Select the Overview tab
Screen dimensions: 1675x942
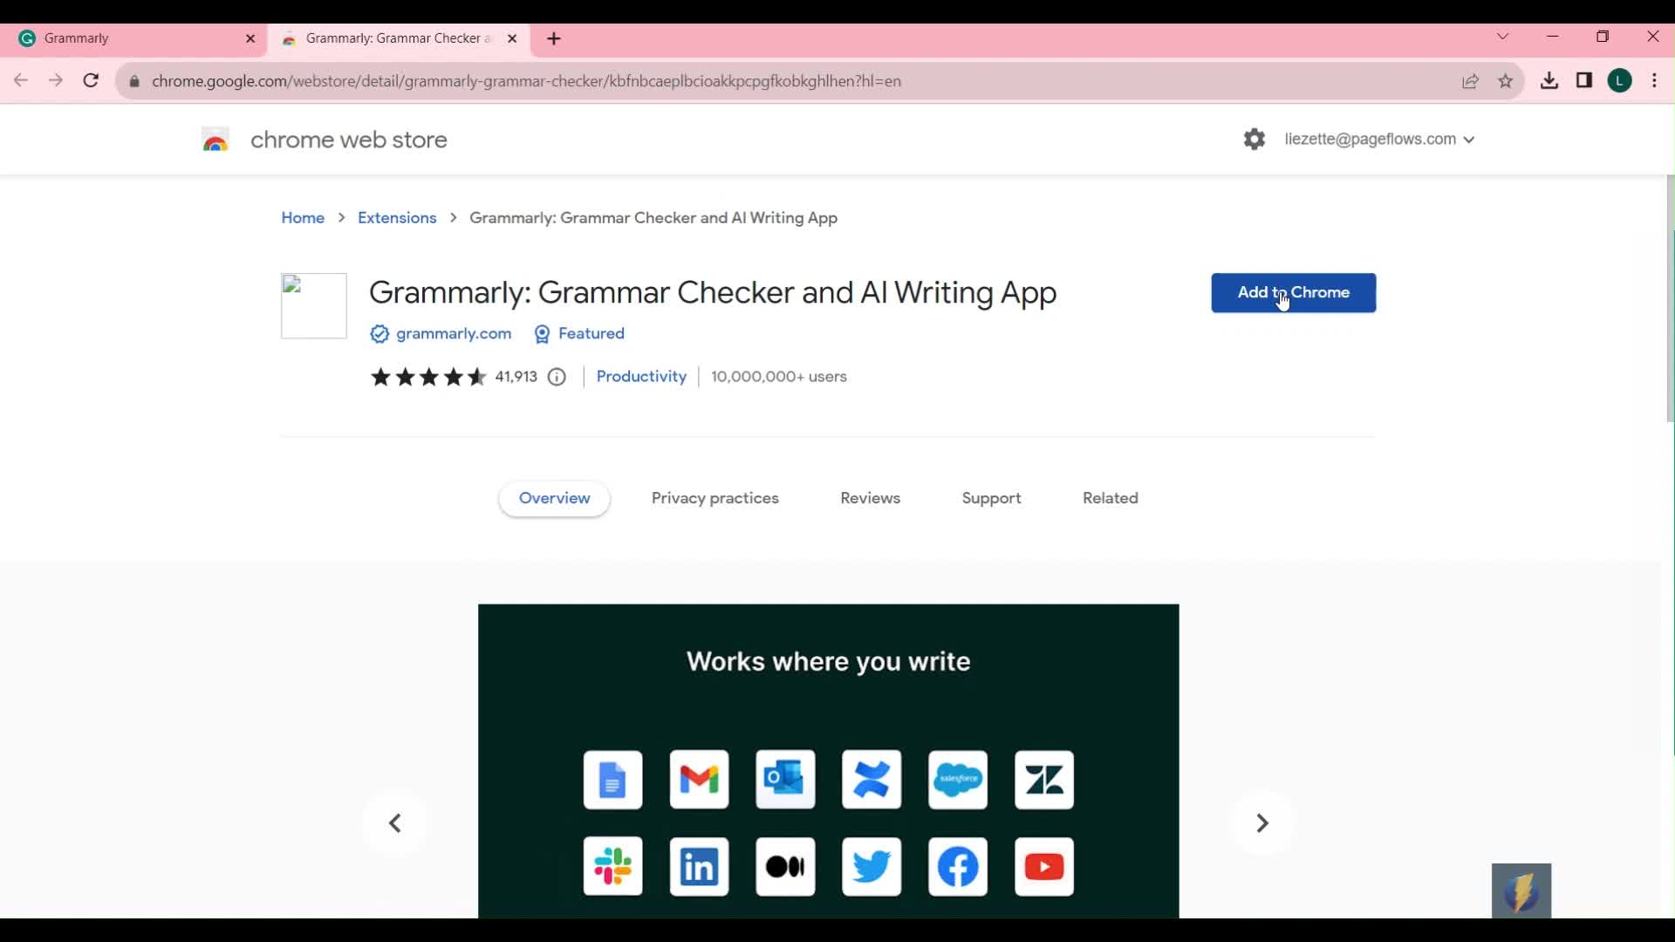pos(554,498)
